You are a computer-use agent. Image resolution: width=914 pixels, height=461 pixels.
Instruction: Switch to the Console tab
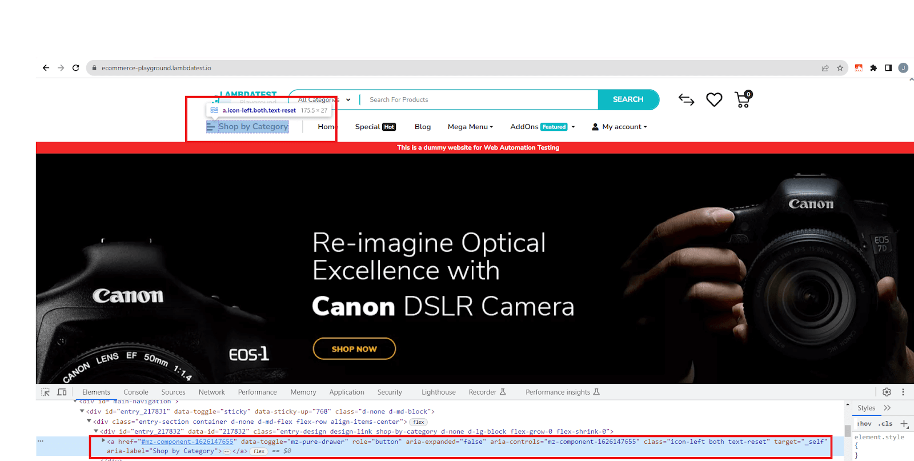(x=136, y=392)
